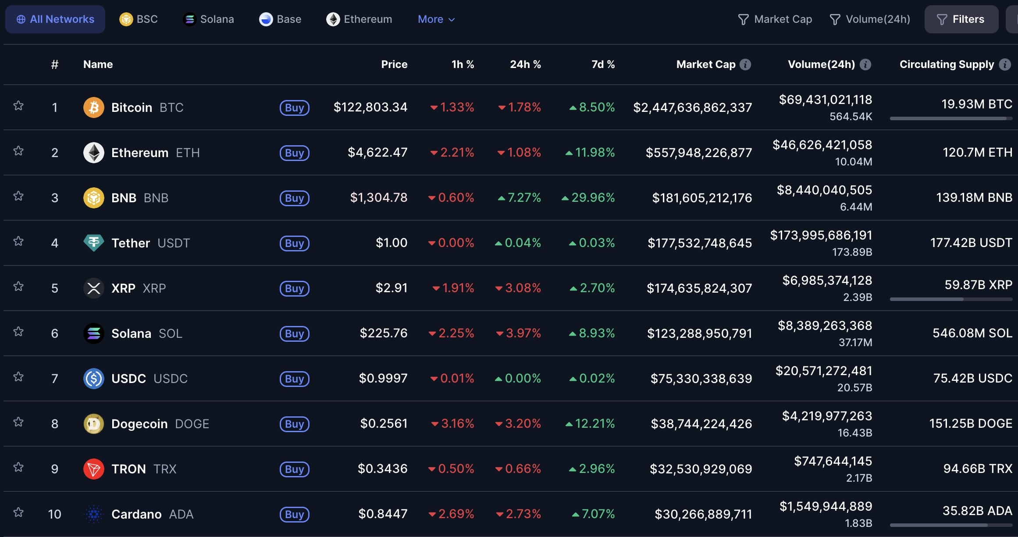
Task: Click the Volume(24h) column info icon
Action: [x=865, y=64]
